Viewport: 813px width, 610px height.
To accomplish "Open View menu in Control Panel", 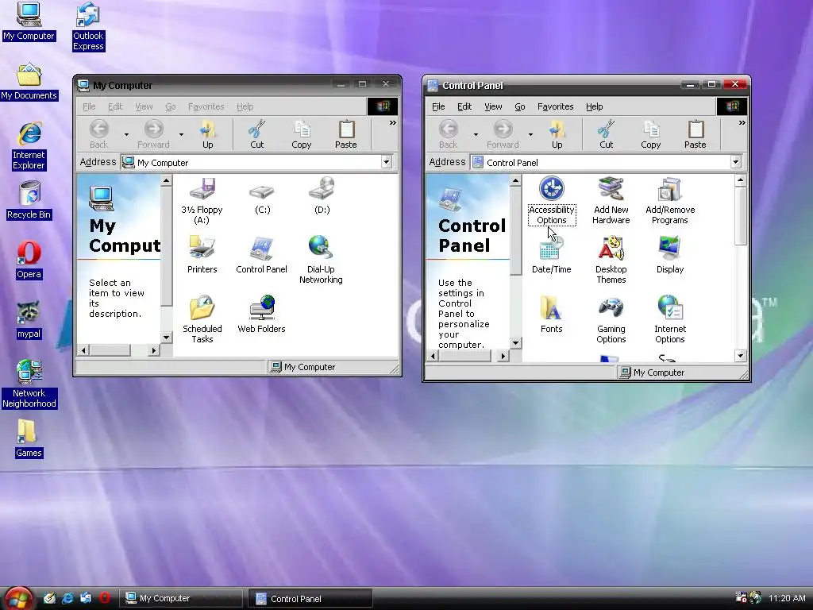I will click(493, 106).
